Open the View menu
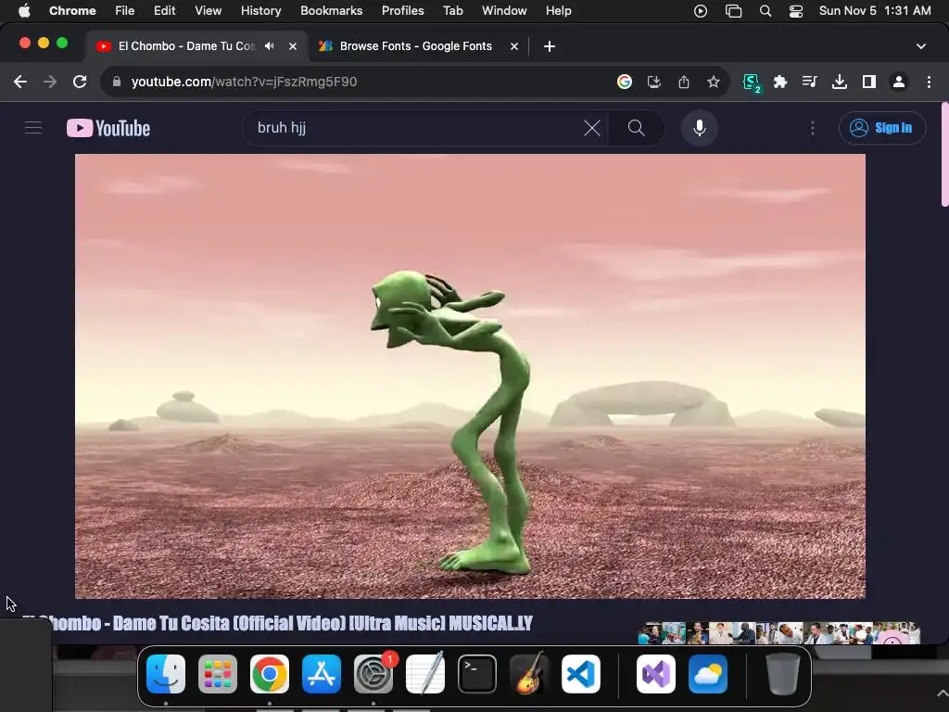The width and height of the screenshot is (949, 712). point(209,11)
